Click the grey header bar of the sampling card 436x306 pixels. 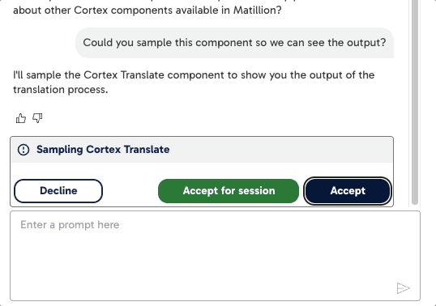tap(202, 150)
